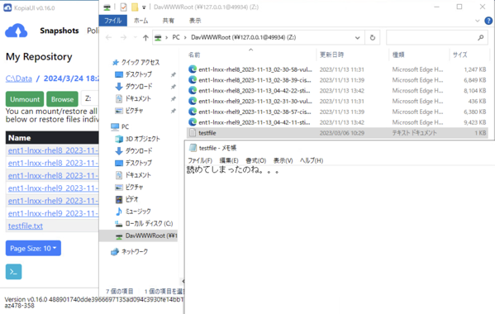Click the search magnifier icon in Explorer

point(481,37)
